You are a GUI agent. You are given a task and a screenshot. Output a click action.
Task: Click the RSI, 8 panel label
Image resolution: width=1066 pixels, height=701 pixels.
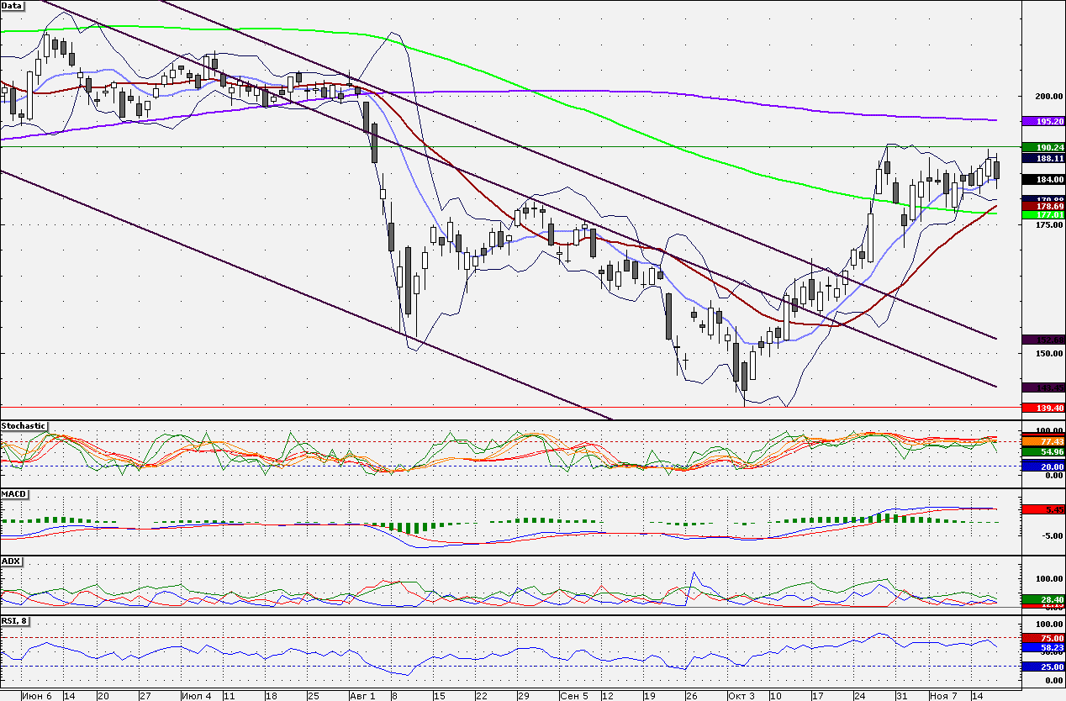16,621
